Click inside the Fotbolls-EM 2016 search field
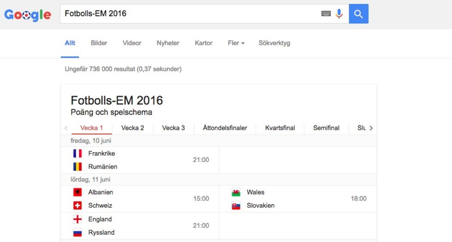Image resolution: width=452 pixels, height=242 pixels. click(x=190, y=13)
